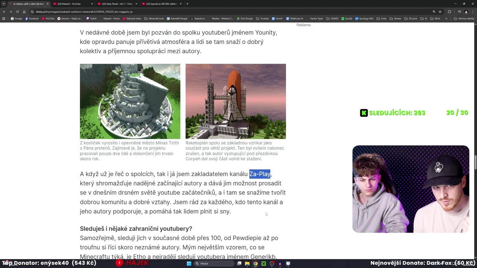The height and width of the screenshot is (268, 477).
Task: Open the Twitch bookmark
Action: coord(91,19)
